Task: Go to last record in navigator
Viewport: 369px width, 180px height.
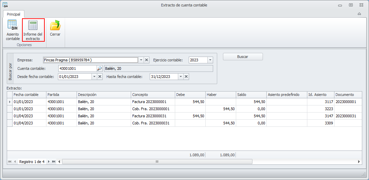Action: coord(54,162)
